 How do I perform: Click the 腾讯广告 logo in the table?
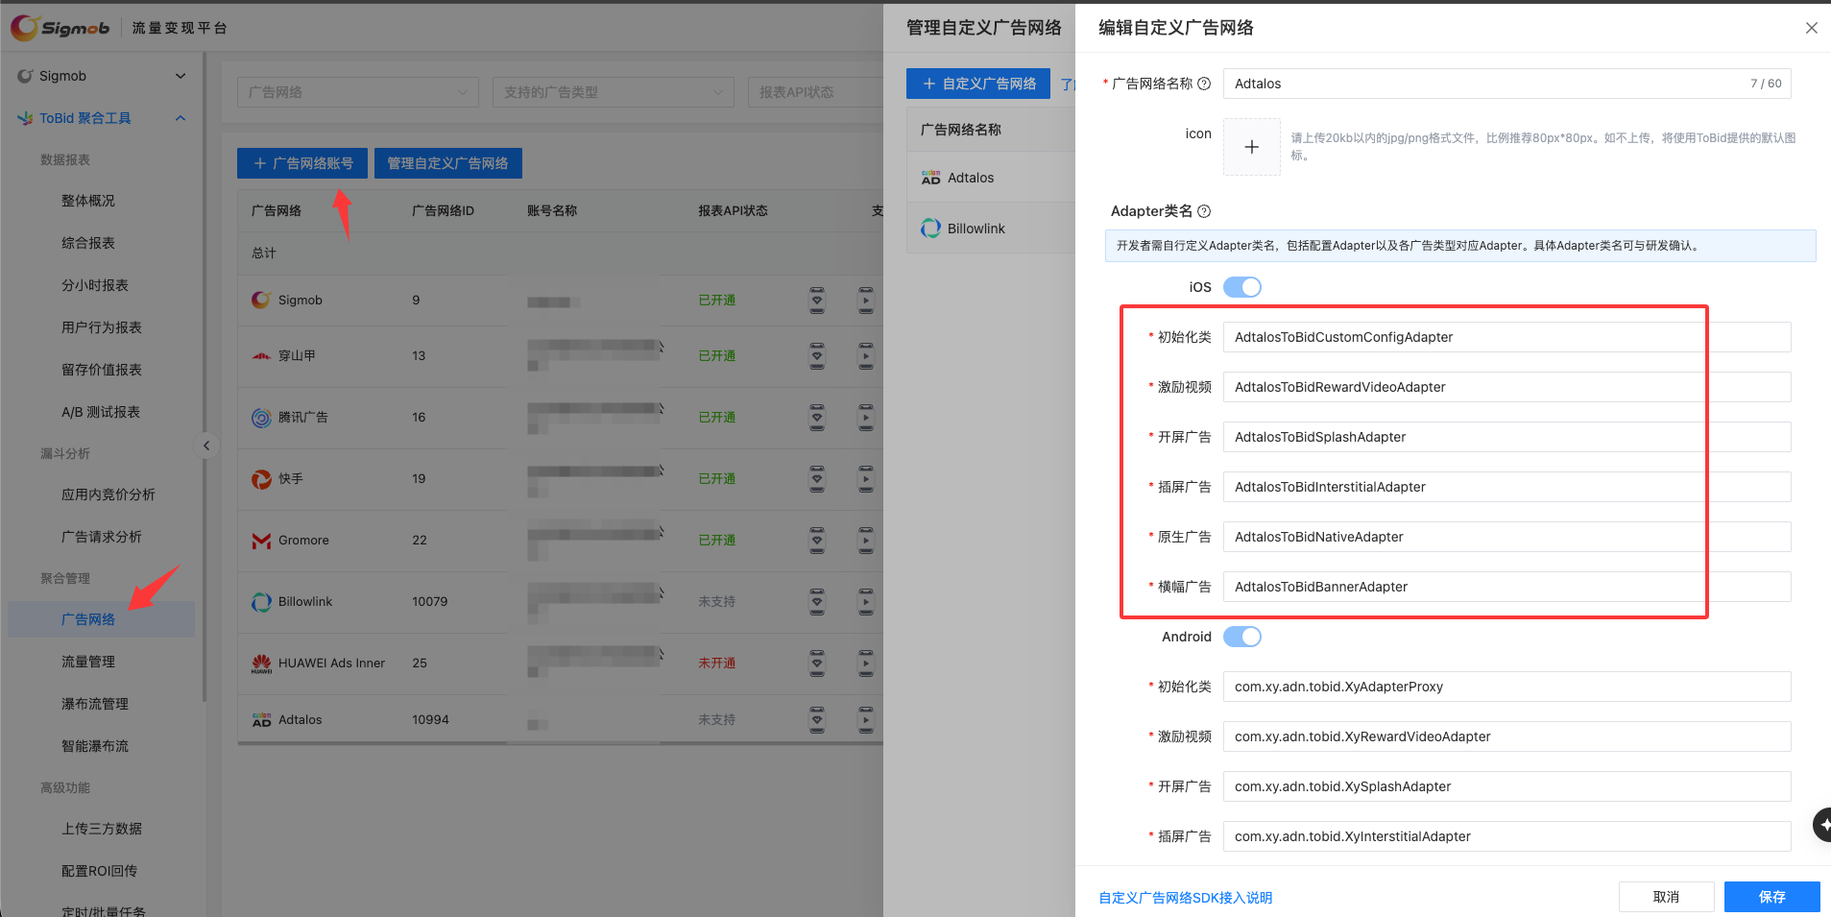click(x=261, y=418)
